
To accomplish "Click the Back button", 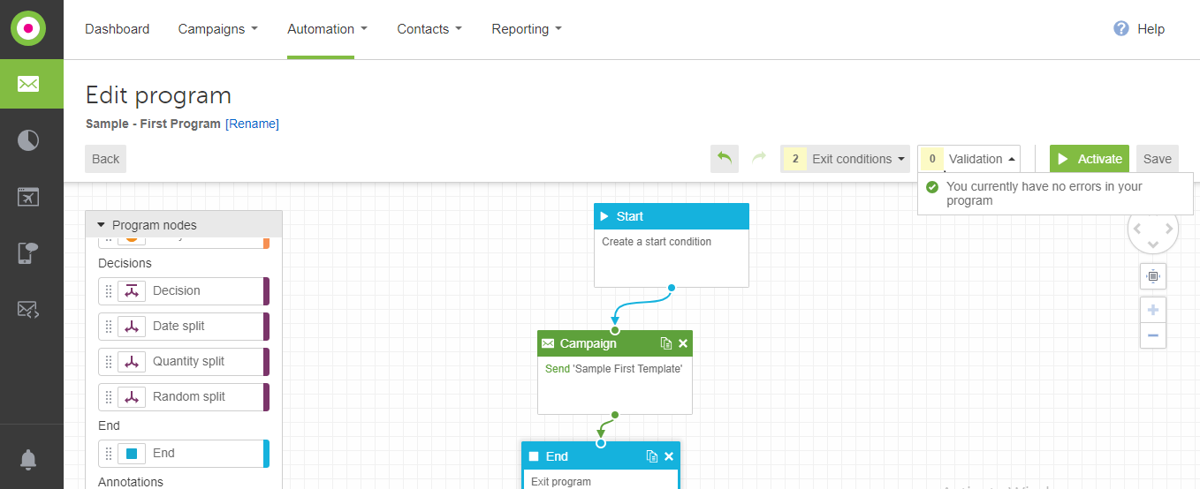I will [105, 159].
